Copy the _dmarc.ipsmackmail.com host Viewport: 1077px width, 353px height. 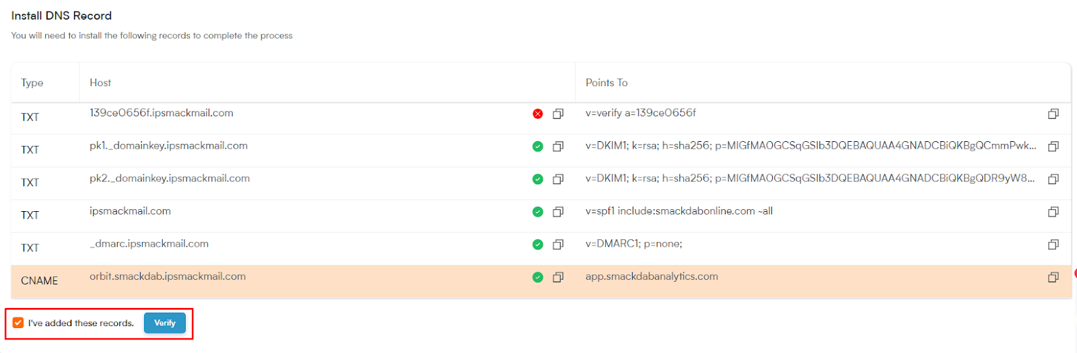(558, 244)
